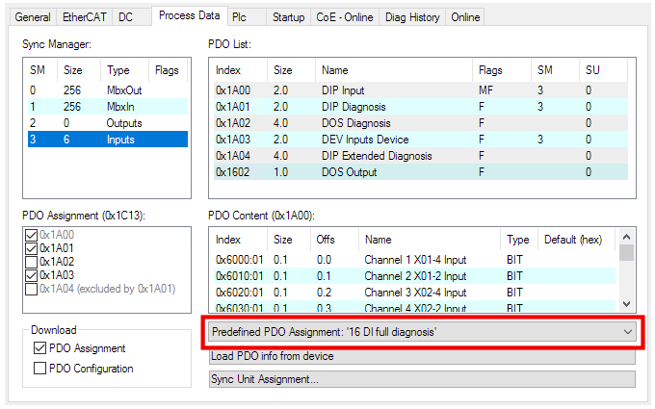This screenshot has width=655, height=409.
Task: Select PDO 0x1A02 DOS Diagnosis row
Action: (x=421, y=123)
